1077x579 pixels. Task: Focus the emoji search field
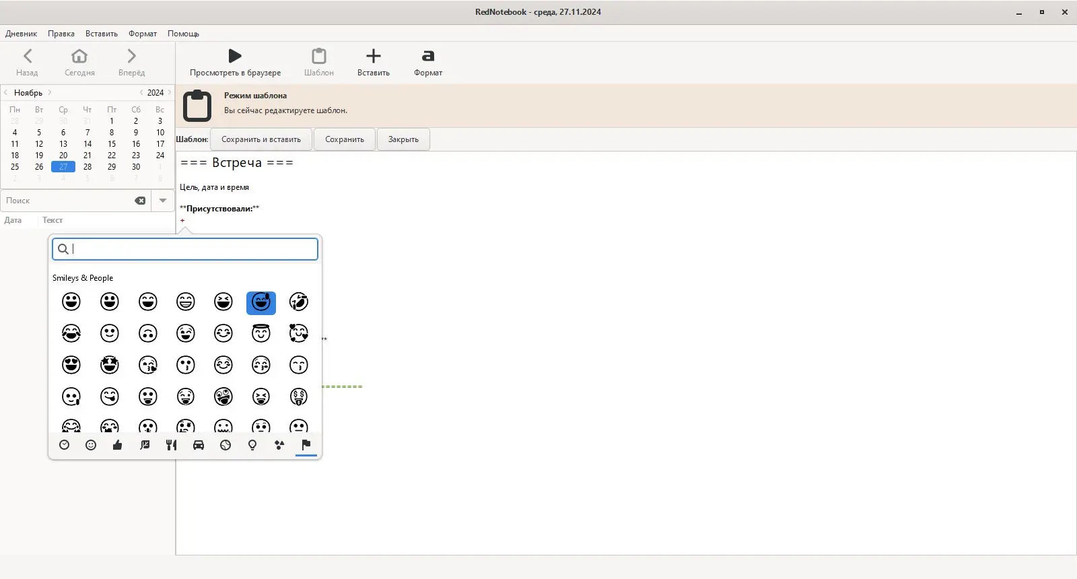[x=185, y=249]
